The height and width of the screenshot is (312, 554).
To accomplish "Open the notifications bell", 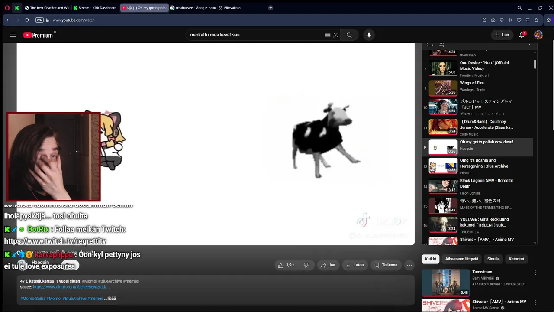I will tap(522, 35).
